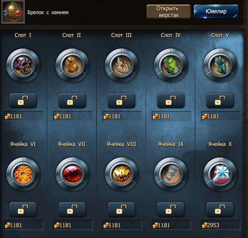
Task: Unlock Слот I with the padlock button
Action: 23,101
